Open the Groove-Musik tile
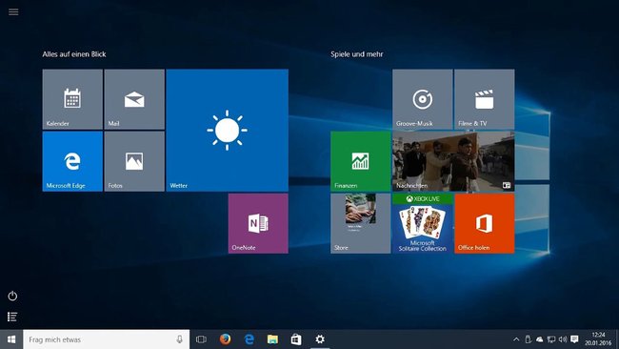The width and height of the screenshot is (619, 349). [423, 99]
